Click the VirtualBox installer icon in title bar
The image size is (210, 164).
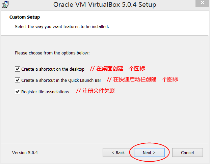(6, 4)
